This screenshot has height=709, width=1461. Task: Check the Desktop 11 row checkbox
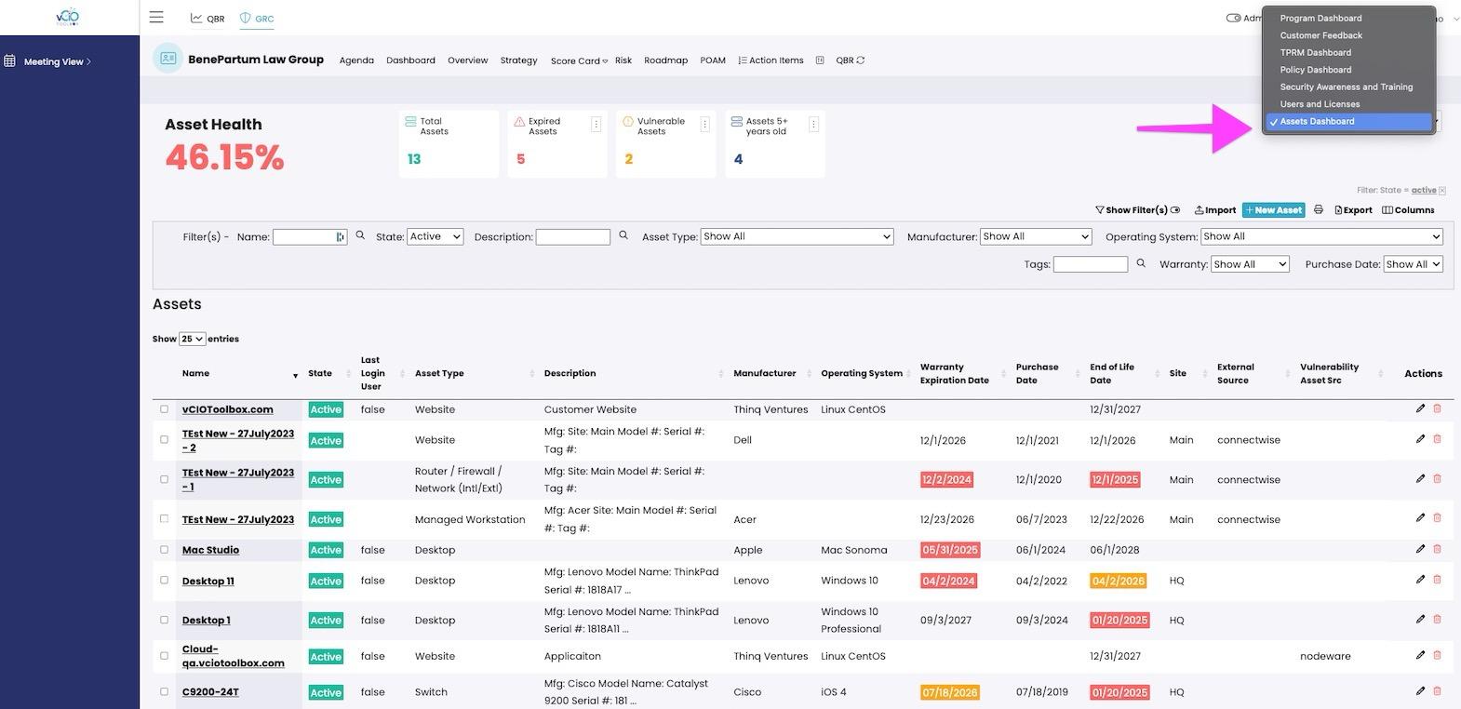[x=165, y=580]
